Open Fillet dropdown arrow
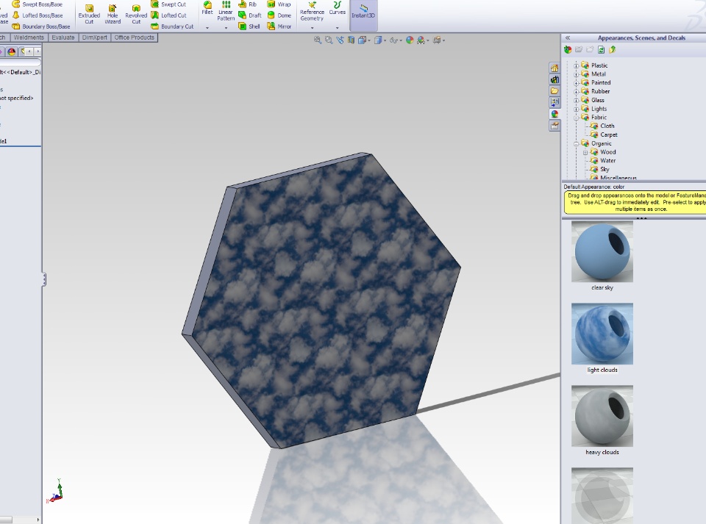The image size is (706, 524). [x=207, y=28]
